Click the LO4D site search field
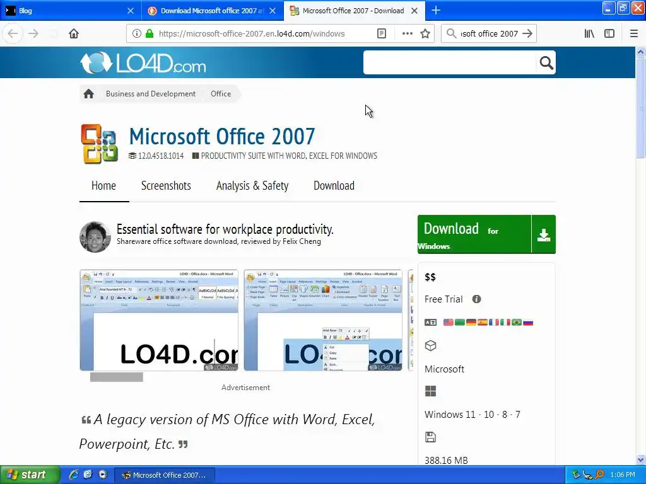The height and width of the screenshot is (484, 646). pyautogui.click(x=449, y=62)
